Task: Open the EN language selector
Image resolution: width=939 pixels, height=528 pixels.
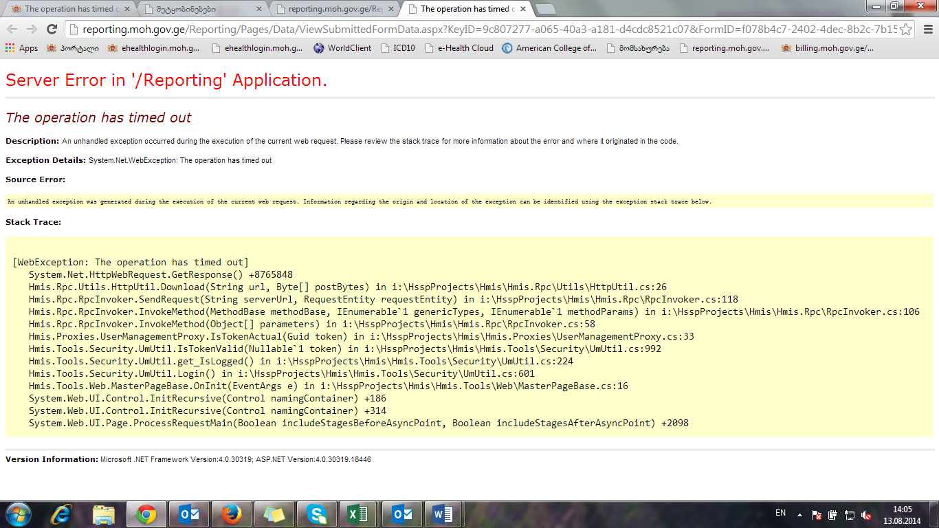Action: 780,513
